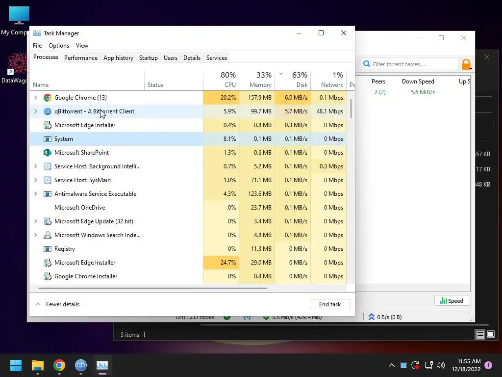
Task: Click the large icons view in File Explorer
Action: point(490,335)
